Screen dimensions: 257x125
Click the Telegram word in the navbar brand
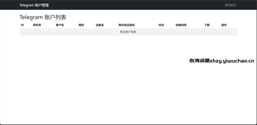pyautogui.click(x=27, y=5)
